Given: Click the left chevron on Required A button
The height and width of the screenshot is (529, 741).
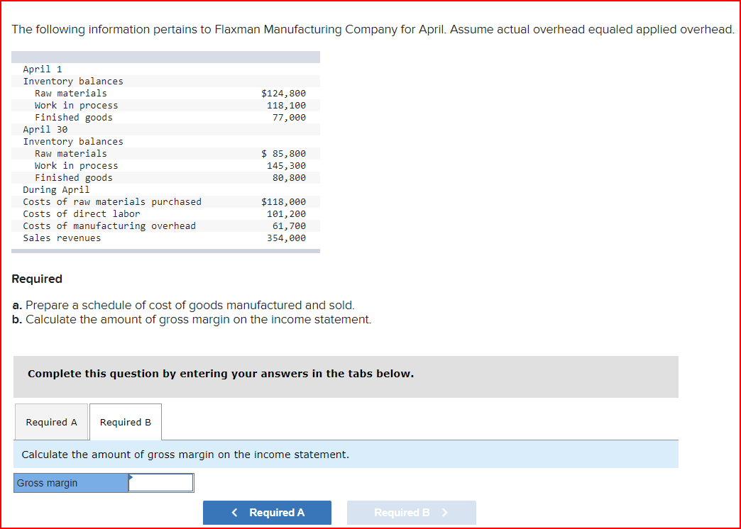Looking at the screenshot, I should click(235, 513).
